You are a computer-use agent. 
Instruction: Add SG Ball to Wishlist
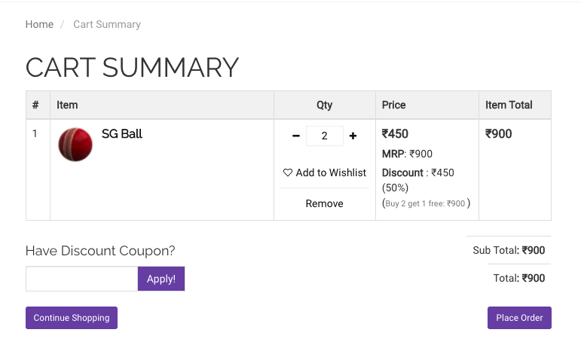[325, 172]
